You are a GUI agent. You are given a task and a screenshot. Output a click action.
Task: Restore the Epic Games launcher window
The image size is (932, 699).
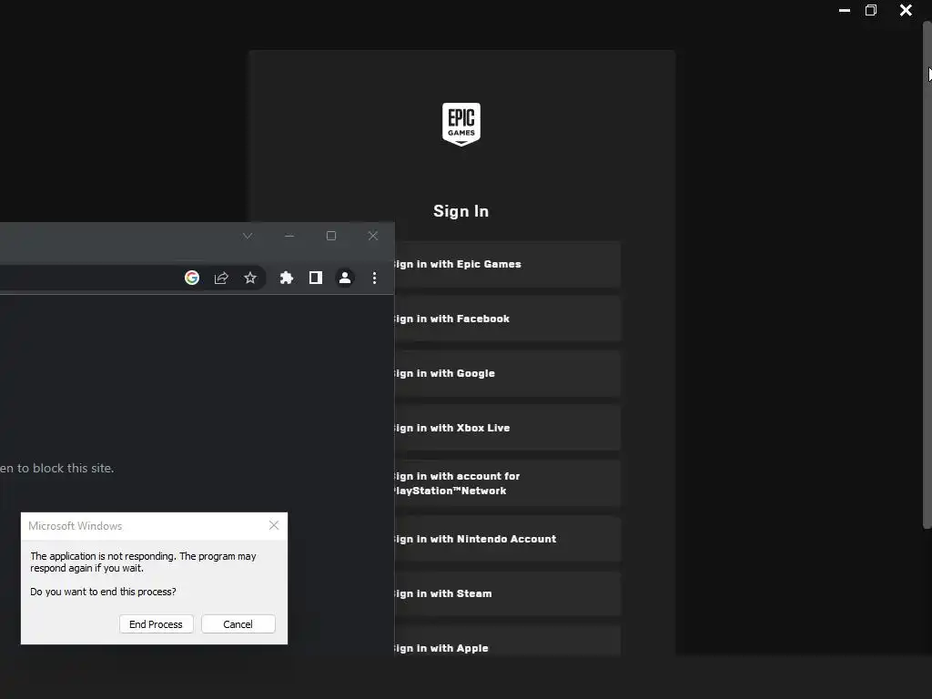tap(871, 10)
